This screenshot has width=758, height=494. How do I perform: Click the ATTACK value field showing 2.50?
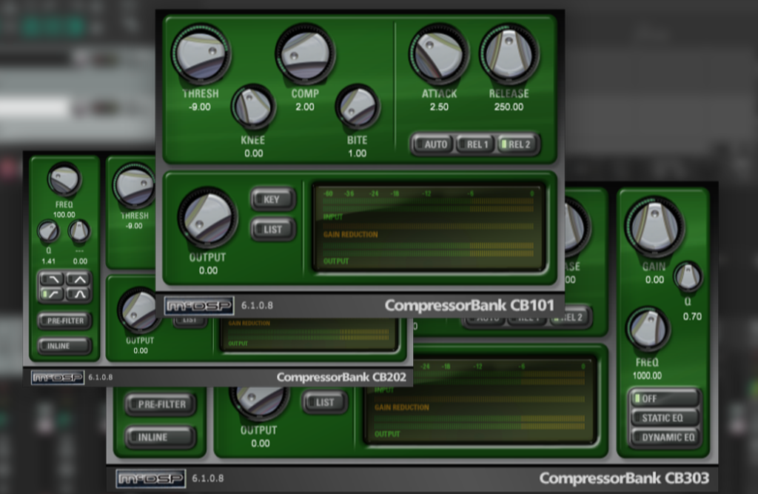point(439,107)
